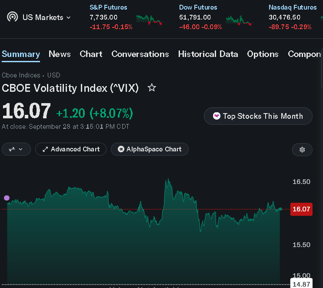Open the S&P Futures link
Screen dimensions: 323x288
(108, 7)
